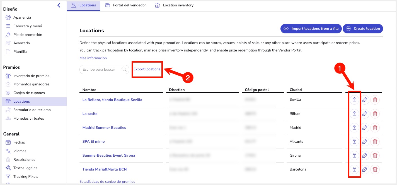Click the Create location button
This screenshot has width=397, height=185.
363,28
